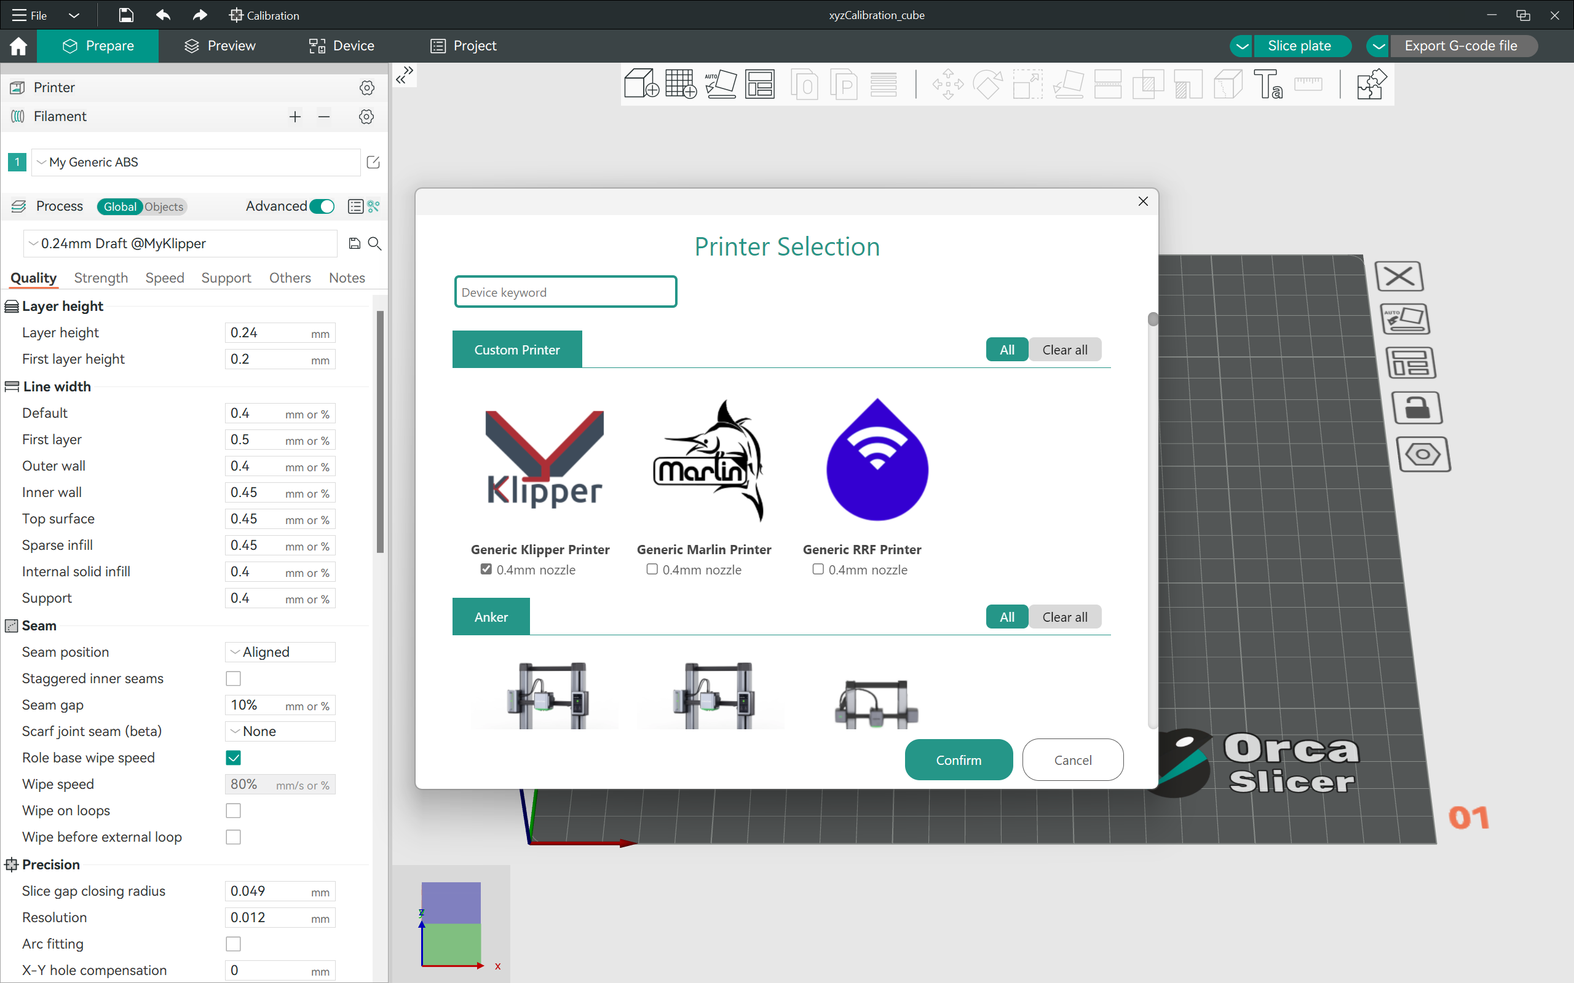
Task: Click the Add plate toolbar icon
Action: 681,85
